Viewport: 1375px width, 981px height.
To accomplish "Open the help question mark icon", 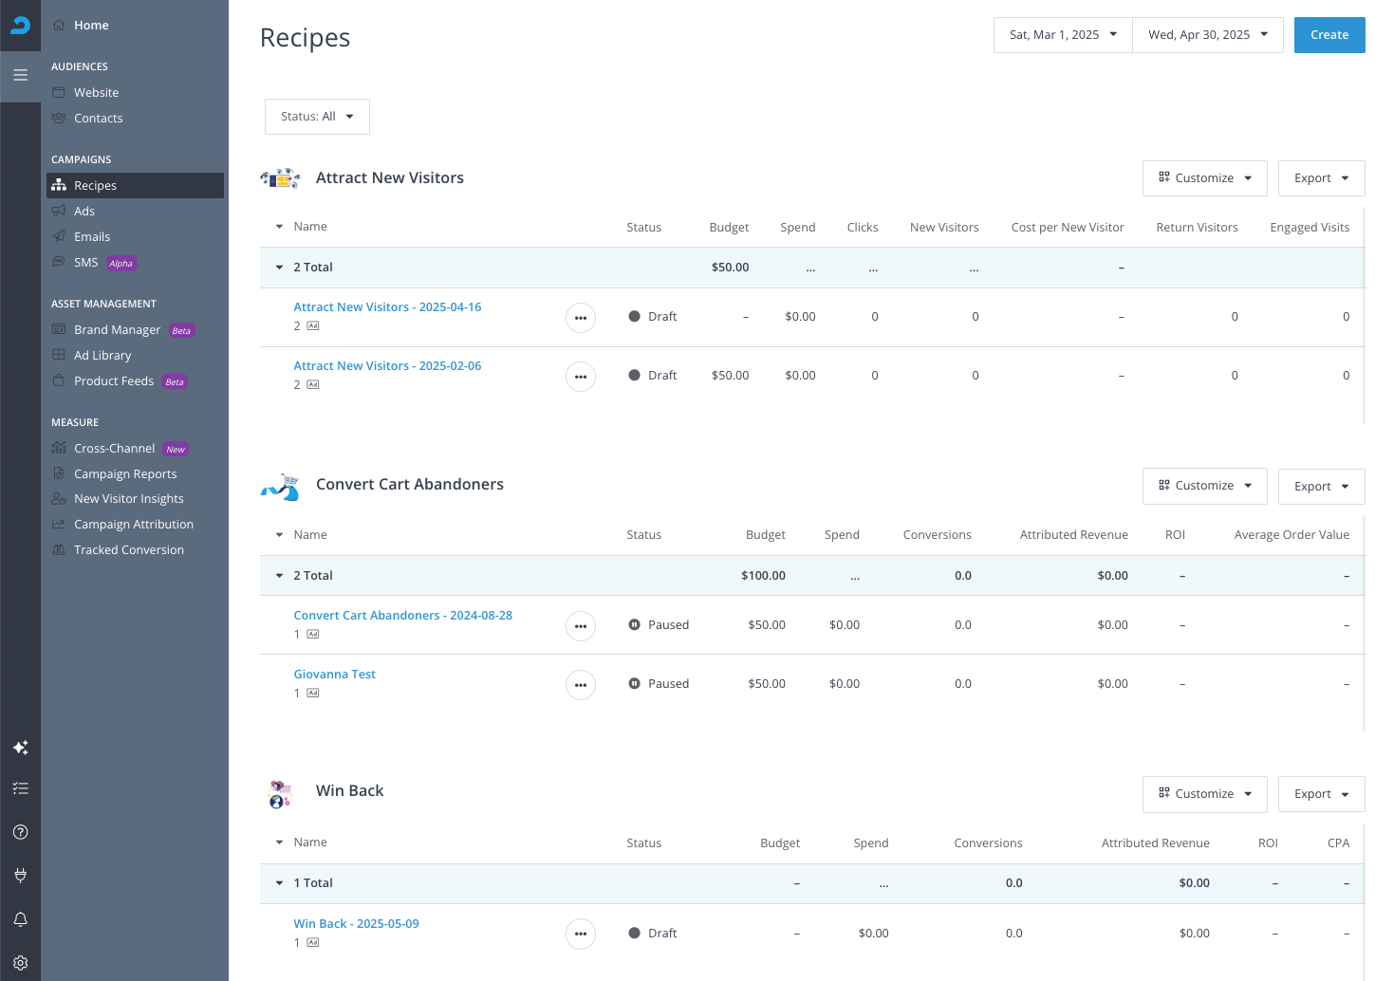I will [x=20, y=832].
